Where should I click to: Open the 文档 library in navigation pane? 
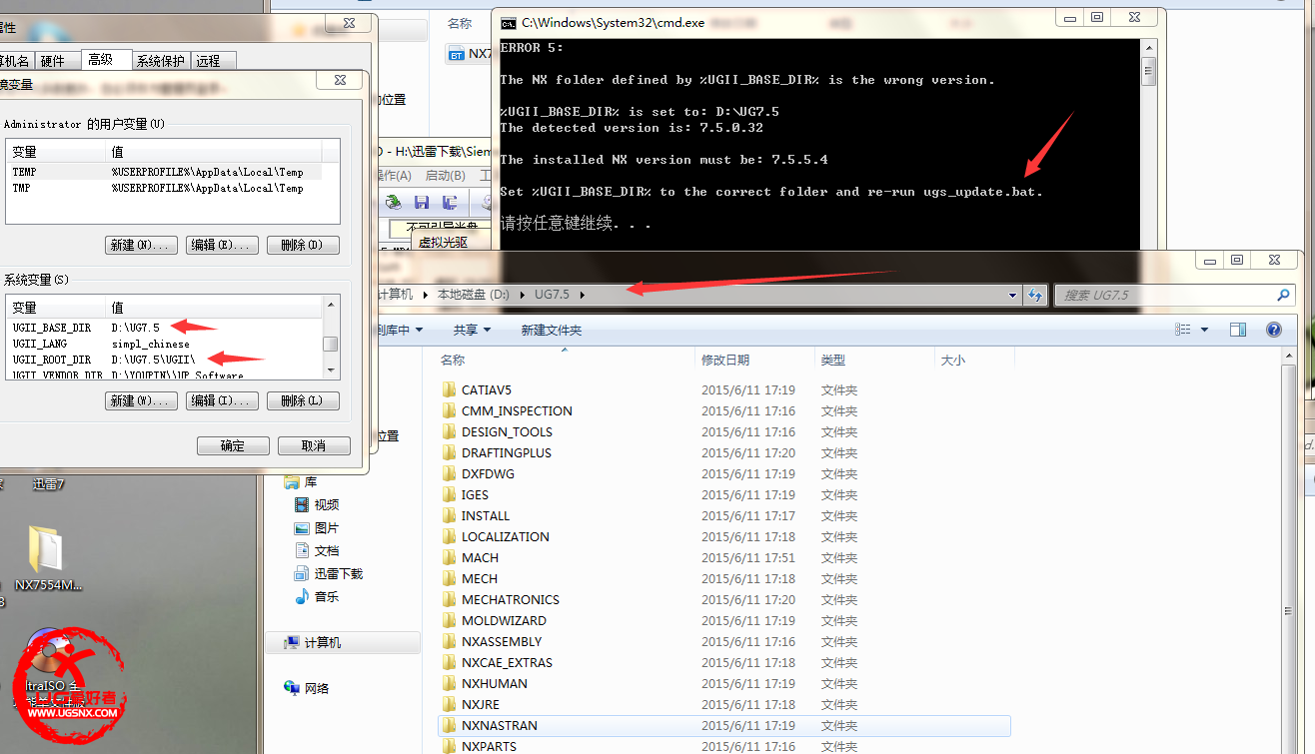click(317, 550)
